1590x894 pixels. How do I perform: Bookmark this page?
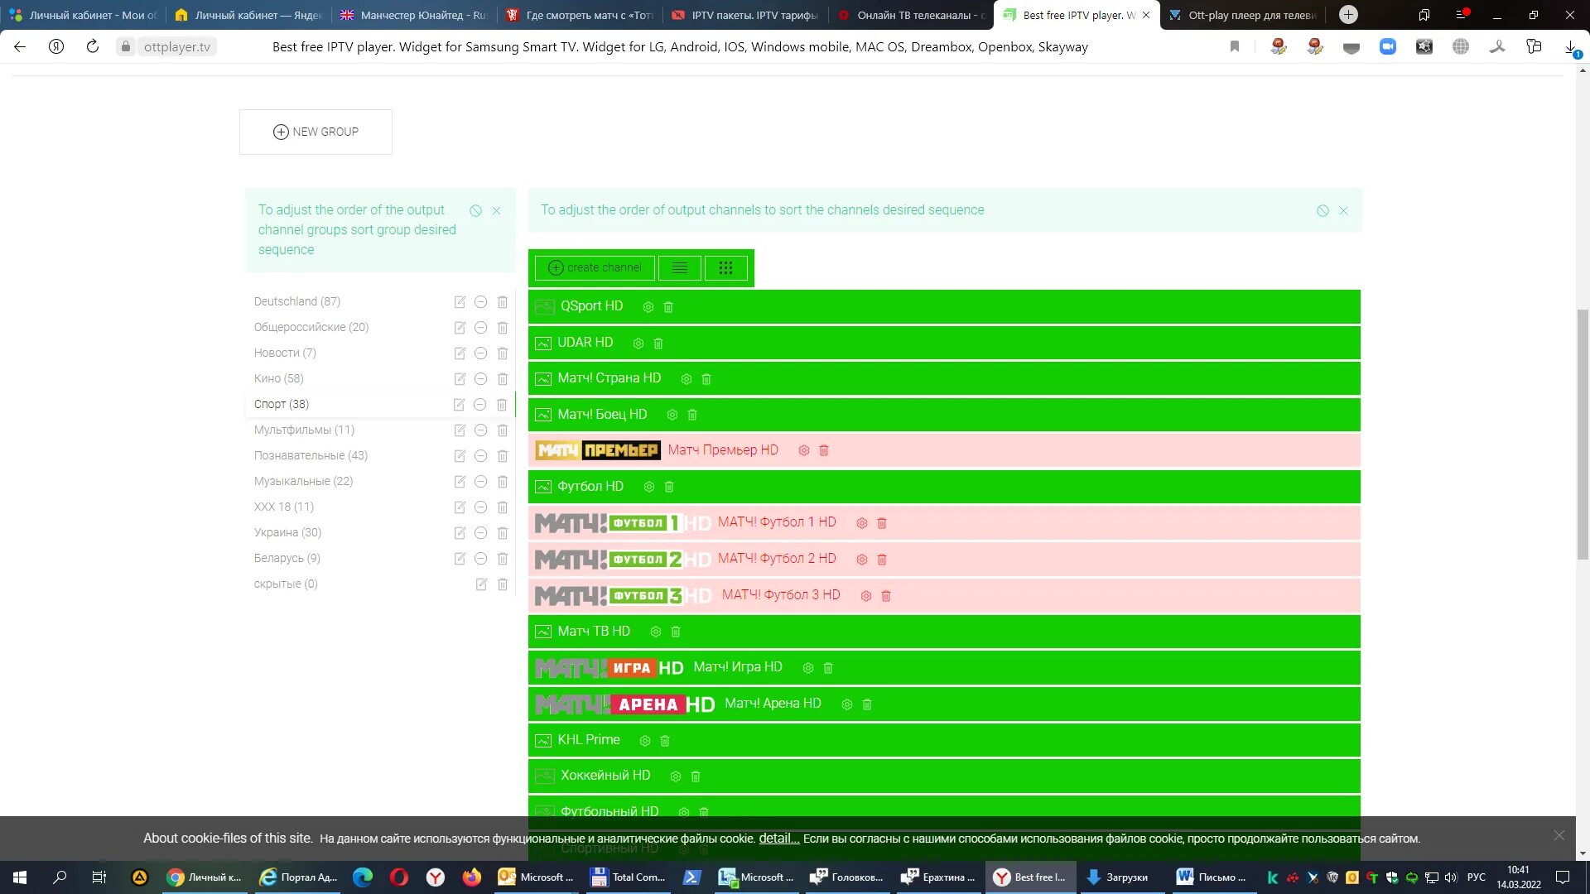(x=1235, y=47)
